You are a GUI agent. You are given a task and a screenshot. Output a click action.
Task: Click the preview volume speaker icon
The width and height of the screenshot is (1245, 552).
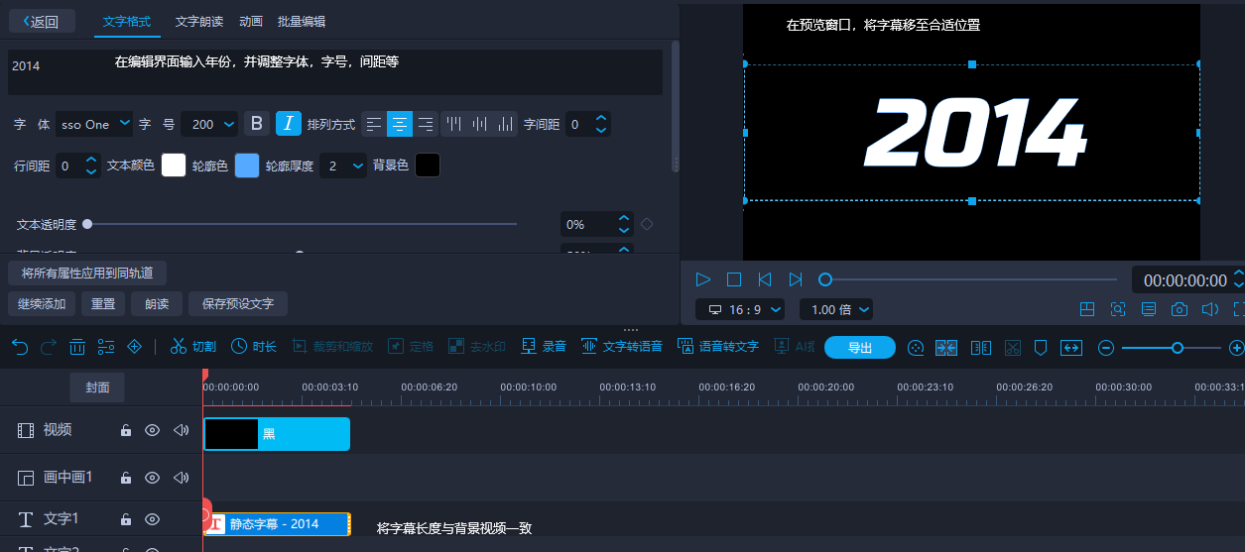click(1209, 309)
